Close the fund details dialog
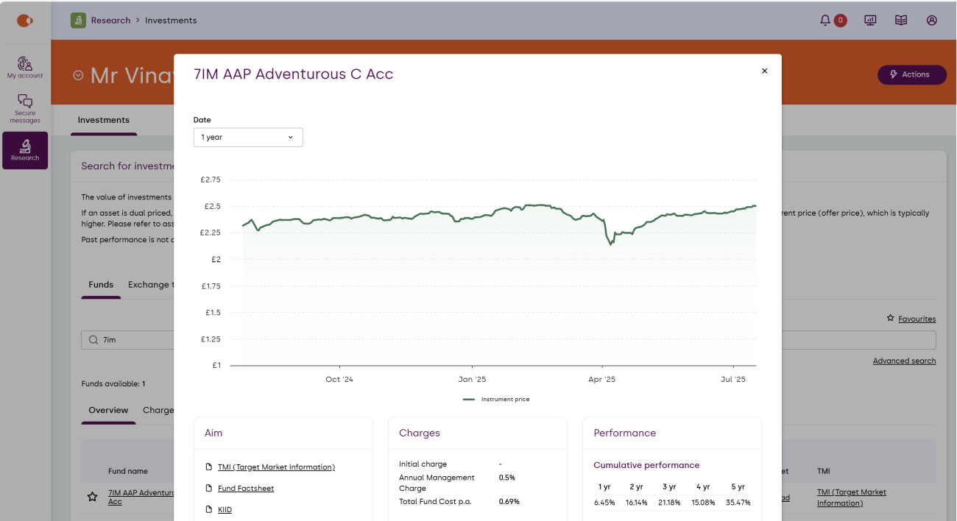This screenshot has height=521, width=957. tap(764, 71)
